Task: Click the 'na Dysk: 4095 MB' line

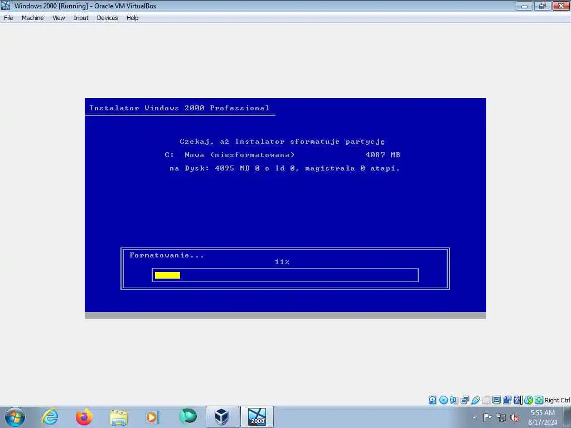Action: pyautogui.click(x=284, y=168)
